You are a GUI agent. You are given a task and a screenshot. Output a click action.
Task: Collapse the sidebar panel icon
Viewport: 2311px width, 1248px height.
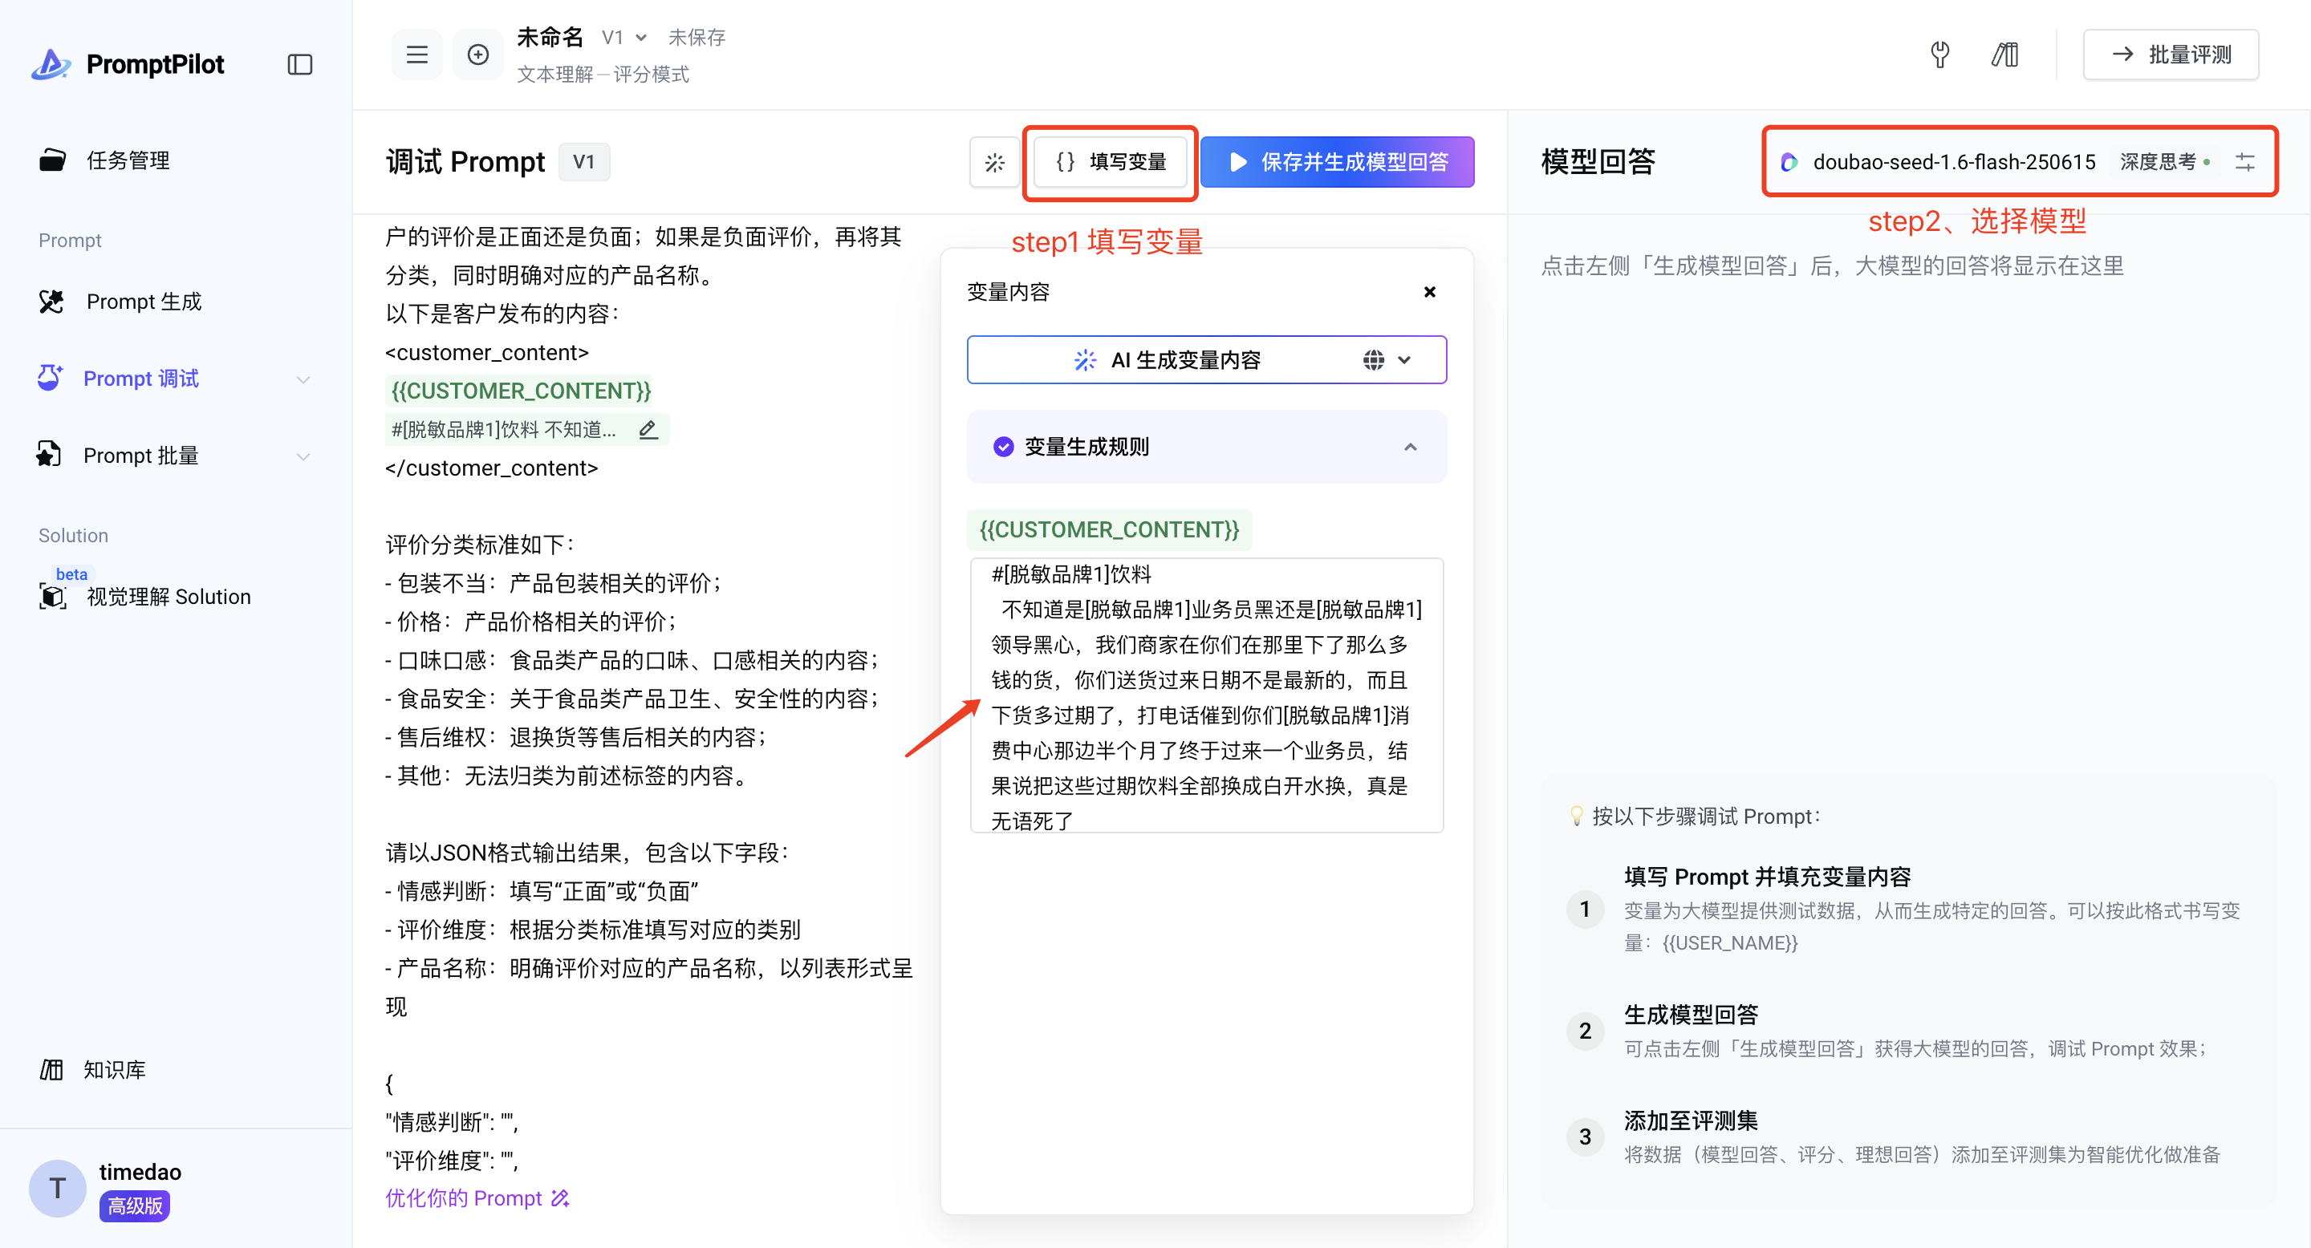click(x=299, y=64)
